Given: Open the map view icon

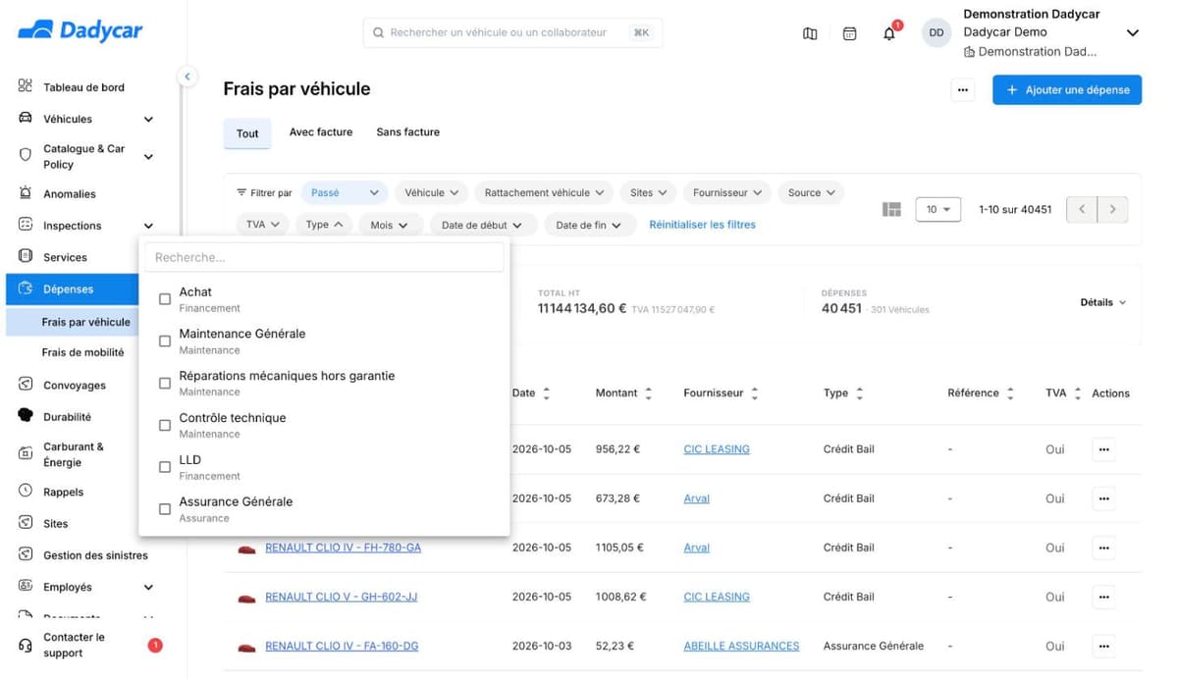Looking at the screenshot, I should tap(810, 33).
